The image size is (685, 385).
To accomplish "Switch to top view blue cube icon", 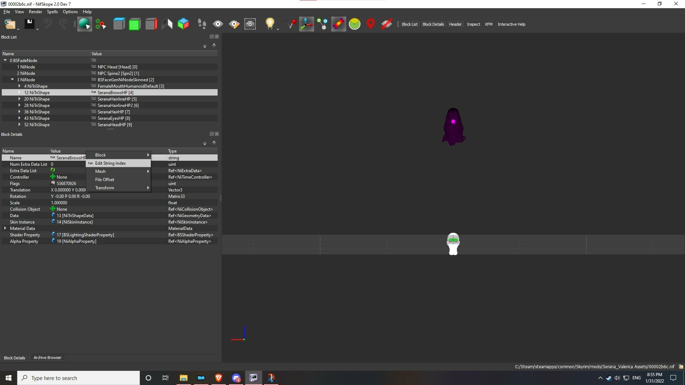I will [119, 24].
